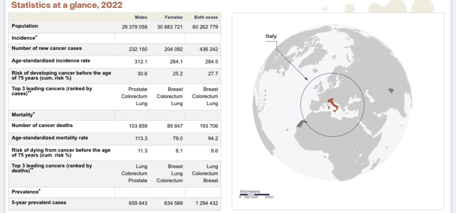
Task: Select the Population row label
Action: click(25, 26)
